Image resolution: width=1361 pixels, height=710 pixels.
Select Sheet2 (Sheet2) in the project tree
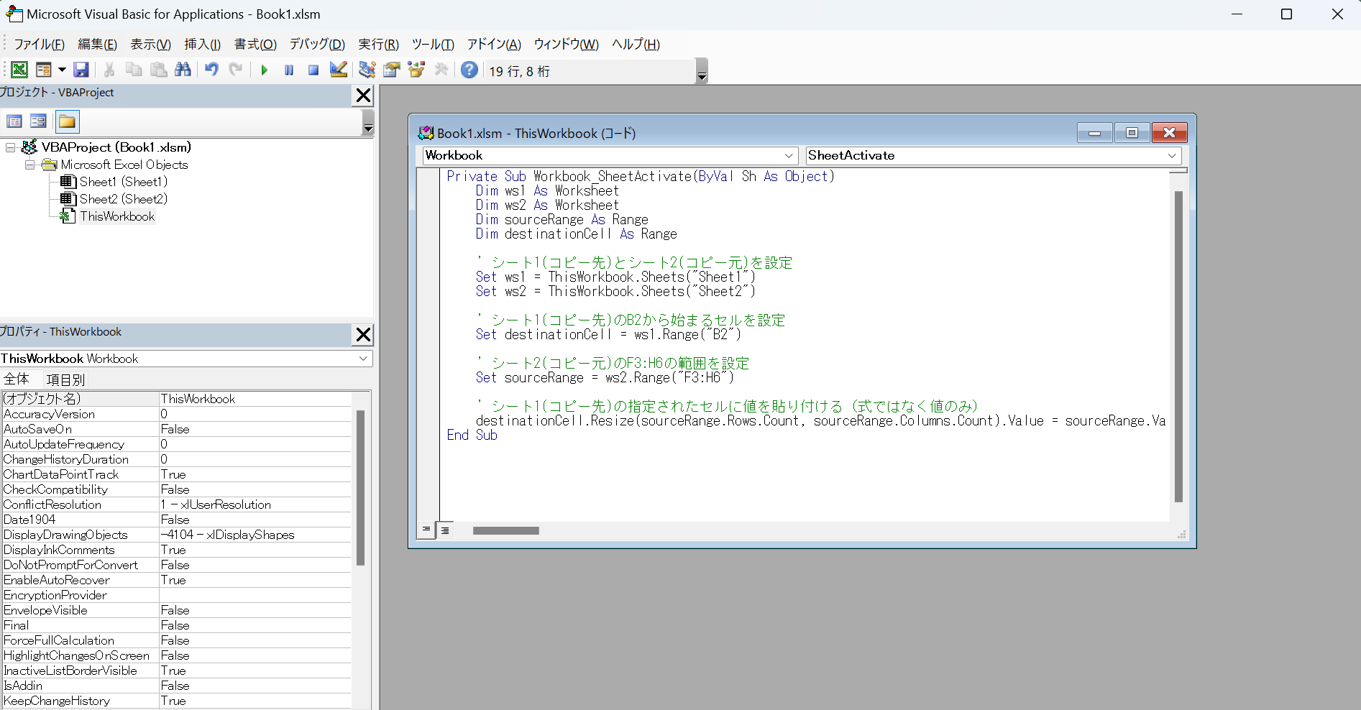click(123, 199)
